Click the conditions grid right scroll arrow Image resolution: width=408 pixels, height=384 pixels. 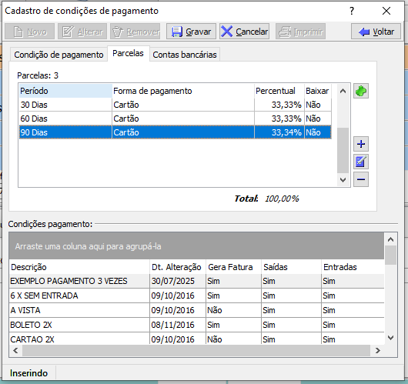click(377, 350)
